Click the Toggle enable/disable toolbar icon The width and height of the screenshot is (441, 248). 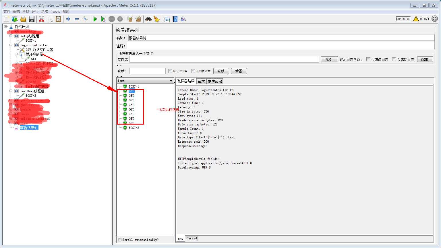coord(85,19)
